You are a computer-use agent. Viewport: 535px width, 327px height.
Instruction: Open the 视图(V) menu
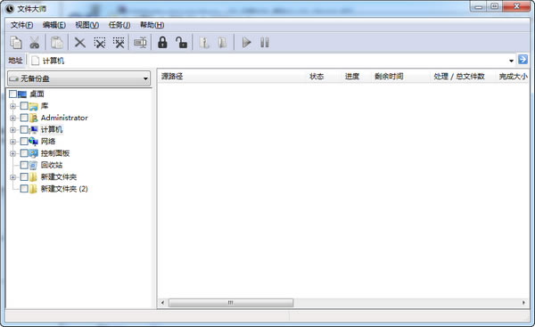tap(87, 25)
